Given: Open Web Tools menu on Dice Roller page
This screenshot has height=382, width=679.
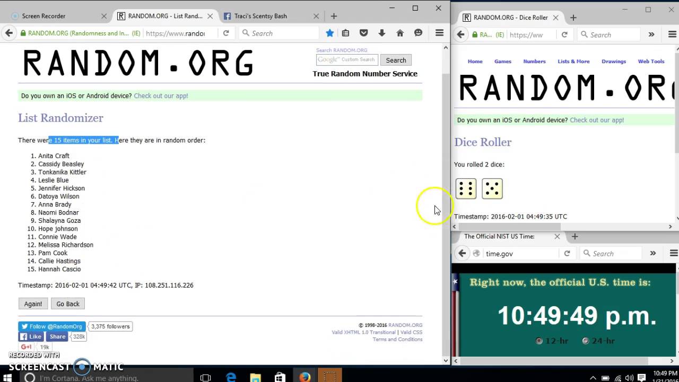Looking at the screenshot, I should click(651, 62).
